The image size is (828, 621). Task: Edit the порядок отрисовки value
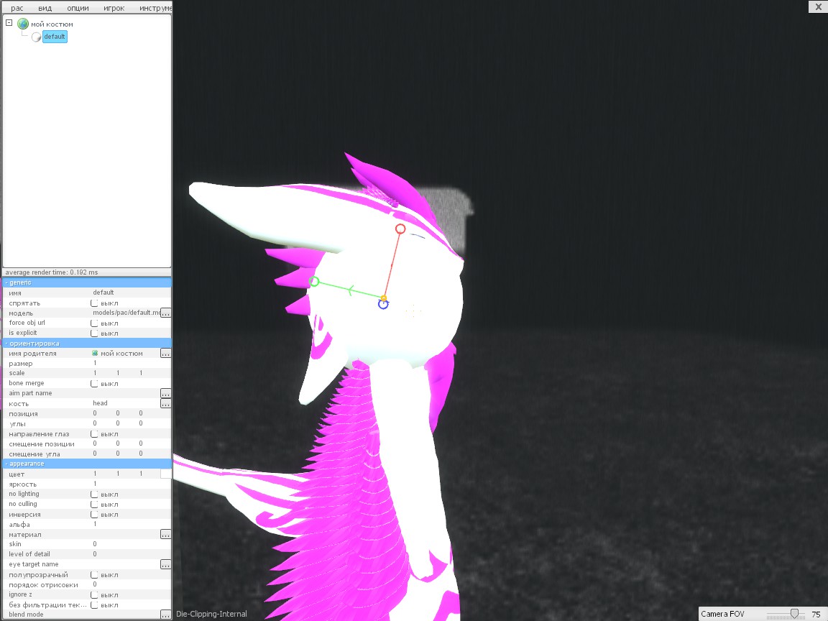coord(95,584)
